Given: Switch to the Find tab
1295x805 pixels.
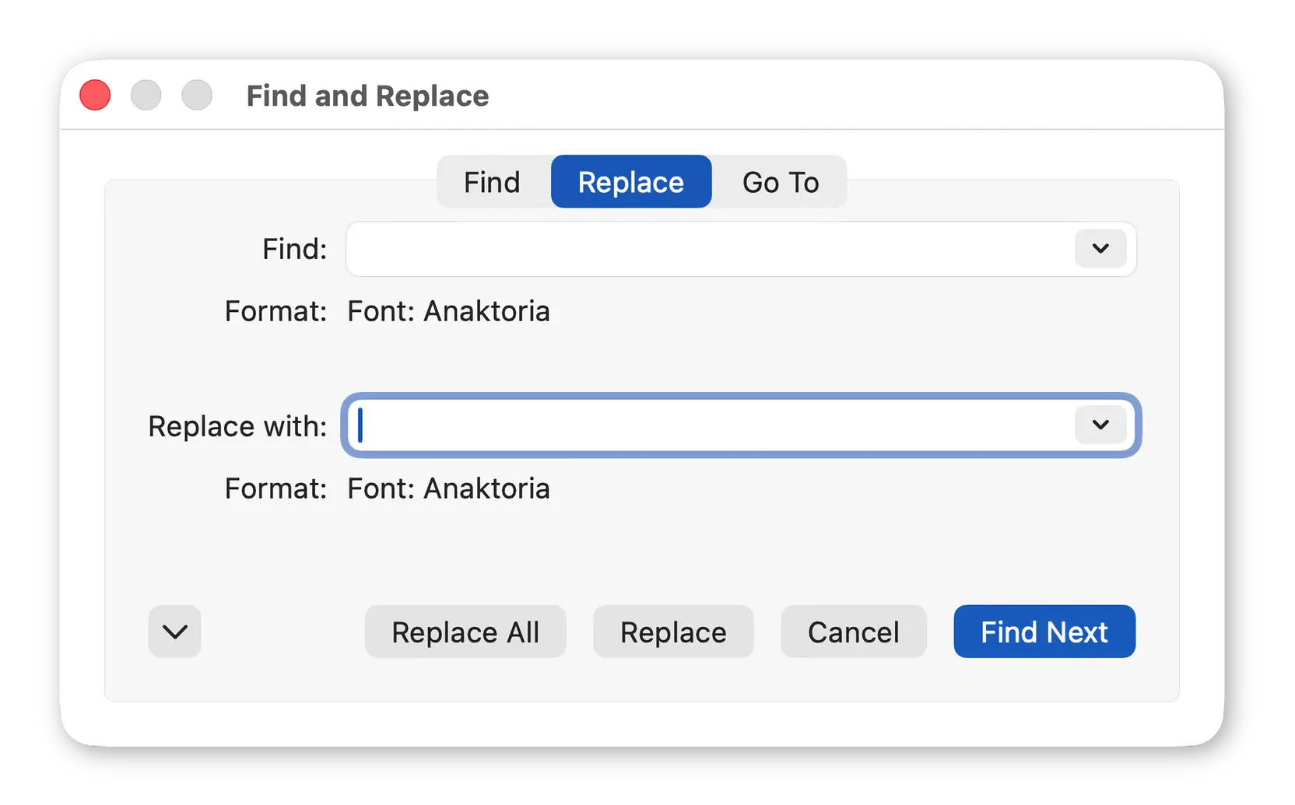Looking at the screenshot, I should (x=492, y=182).
